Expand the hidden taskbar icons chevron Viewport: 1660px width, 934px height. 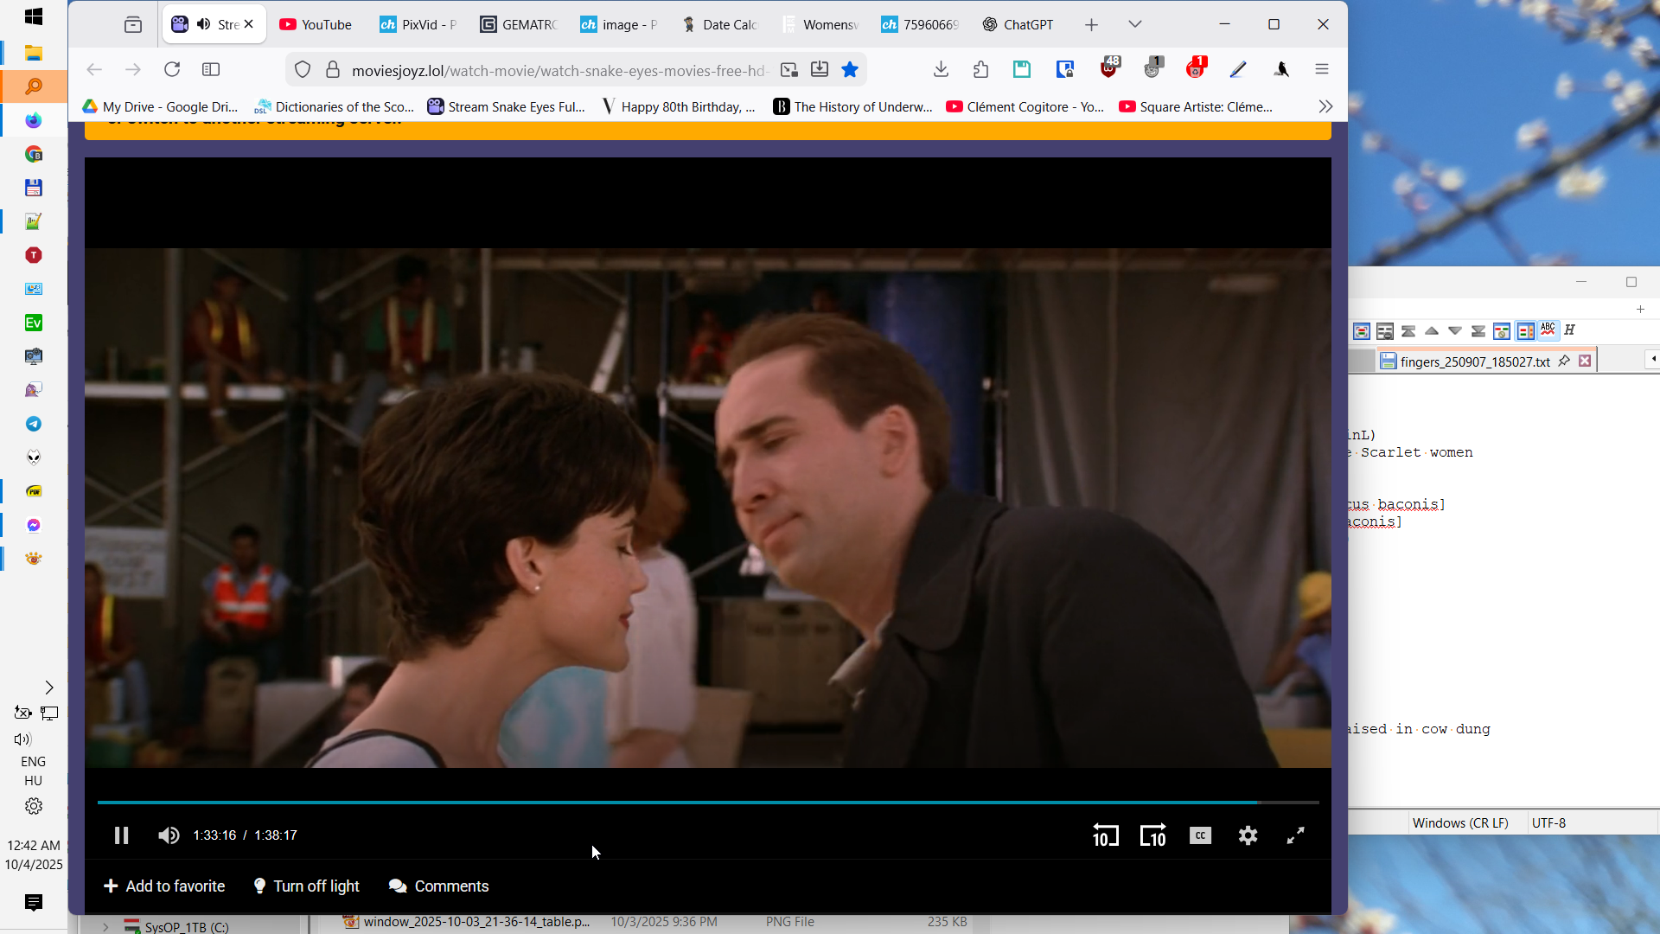click(49, 688)
